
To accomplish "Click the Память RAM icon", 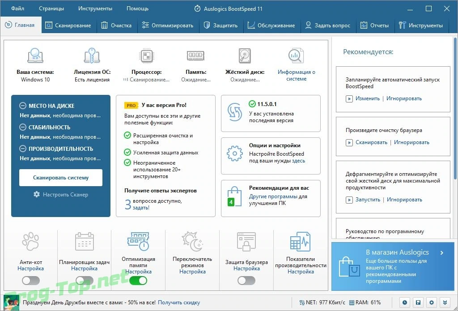I will coord(195,55).
